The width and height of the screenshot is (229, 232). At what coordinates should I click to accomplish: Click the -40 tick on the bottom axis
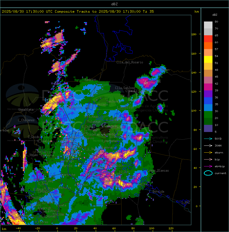click(18, 228)
